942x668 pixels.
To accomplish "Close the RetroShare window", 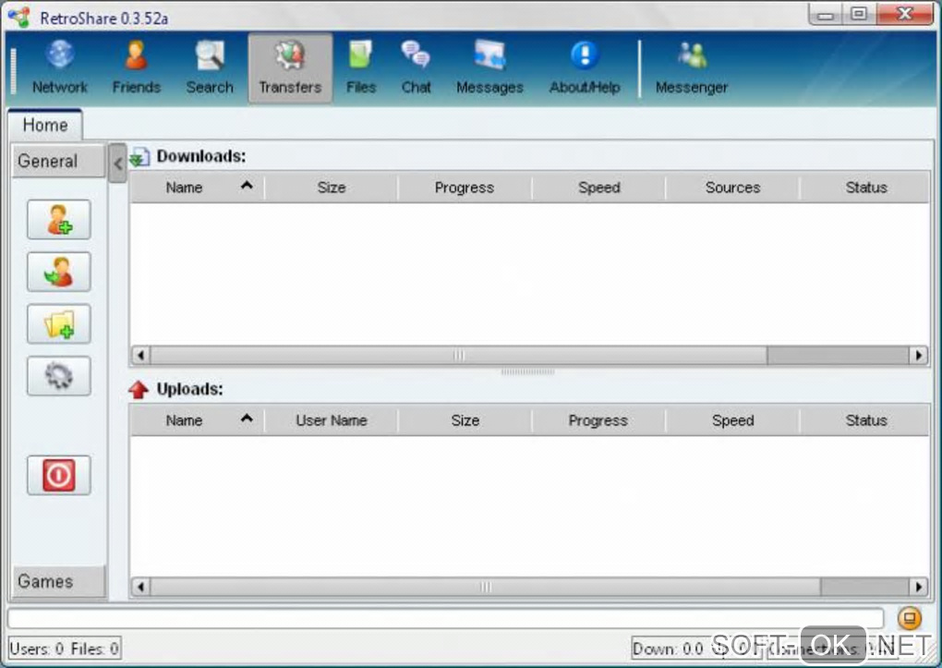I will [905, 15].
